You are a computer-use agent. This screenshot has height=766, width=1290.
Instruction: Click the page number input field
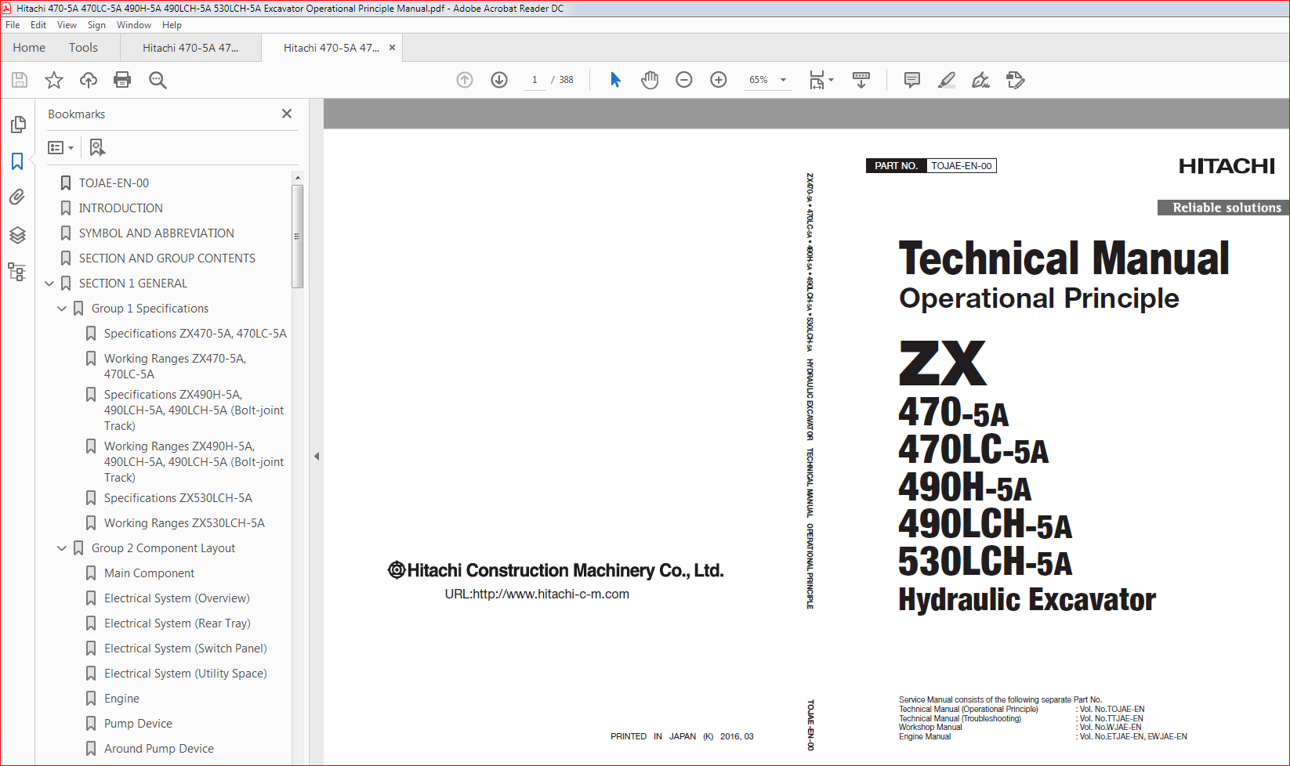click(535, 80)
